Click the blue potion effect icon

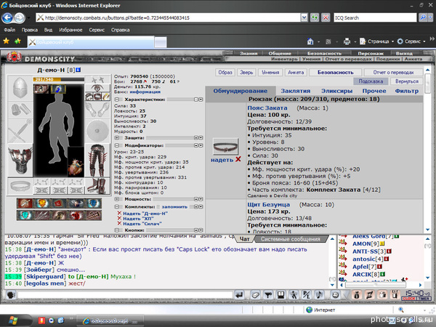pyautogui.click(x=59, y=89)
